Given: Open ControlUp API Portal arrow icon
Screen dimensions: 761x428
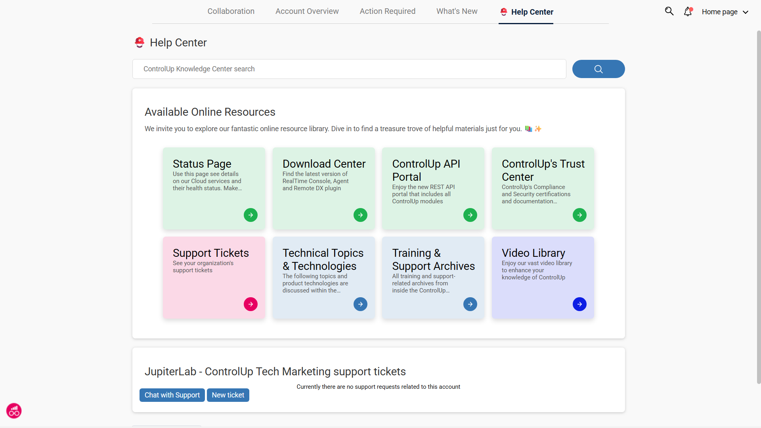Looking at the screenshot, I should [x=470, y=215].
